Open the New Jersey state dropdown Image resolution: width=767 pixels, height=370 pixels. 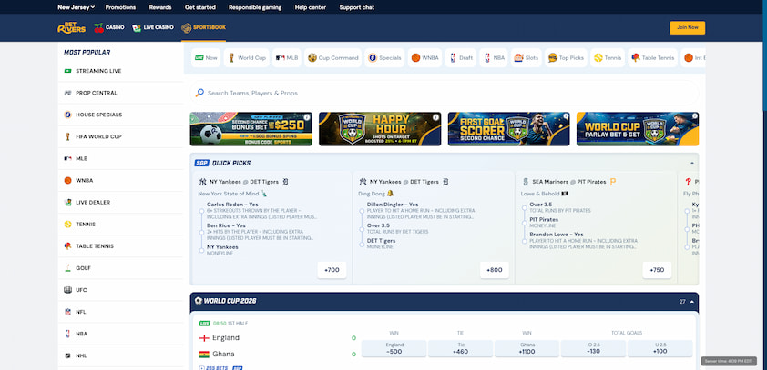(x=76, y=7)
